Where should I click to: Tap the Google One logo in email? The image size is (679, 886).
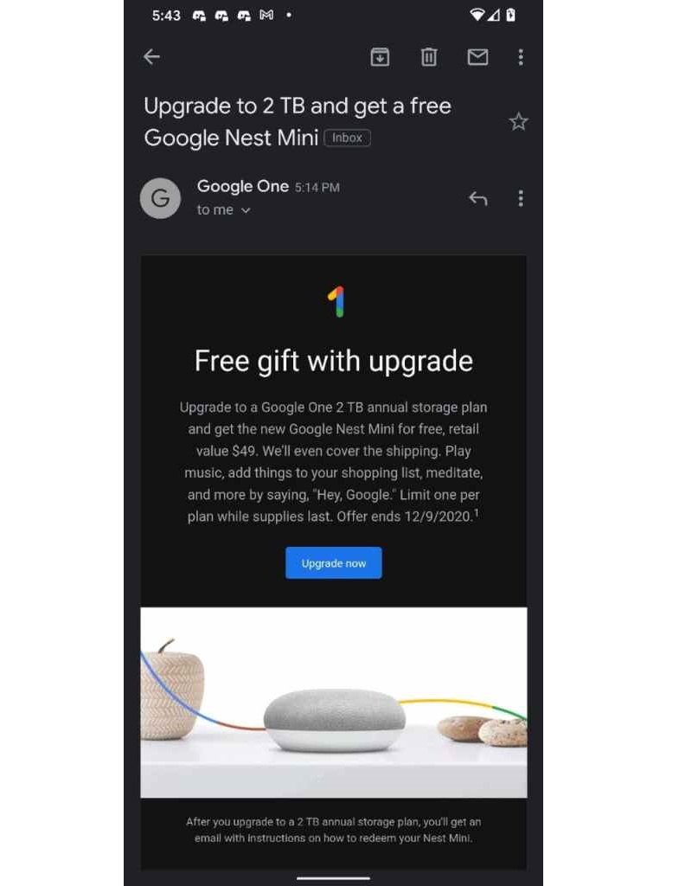336,302
